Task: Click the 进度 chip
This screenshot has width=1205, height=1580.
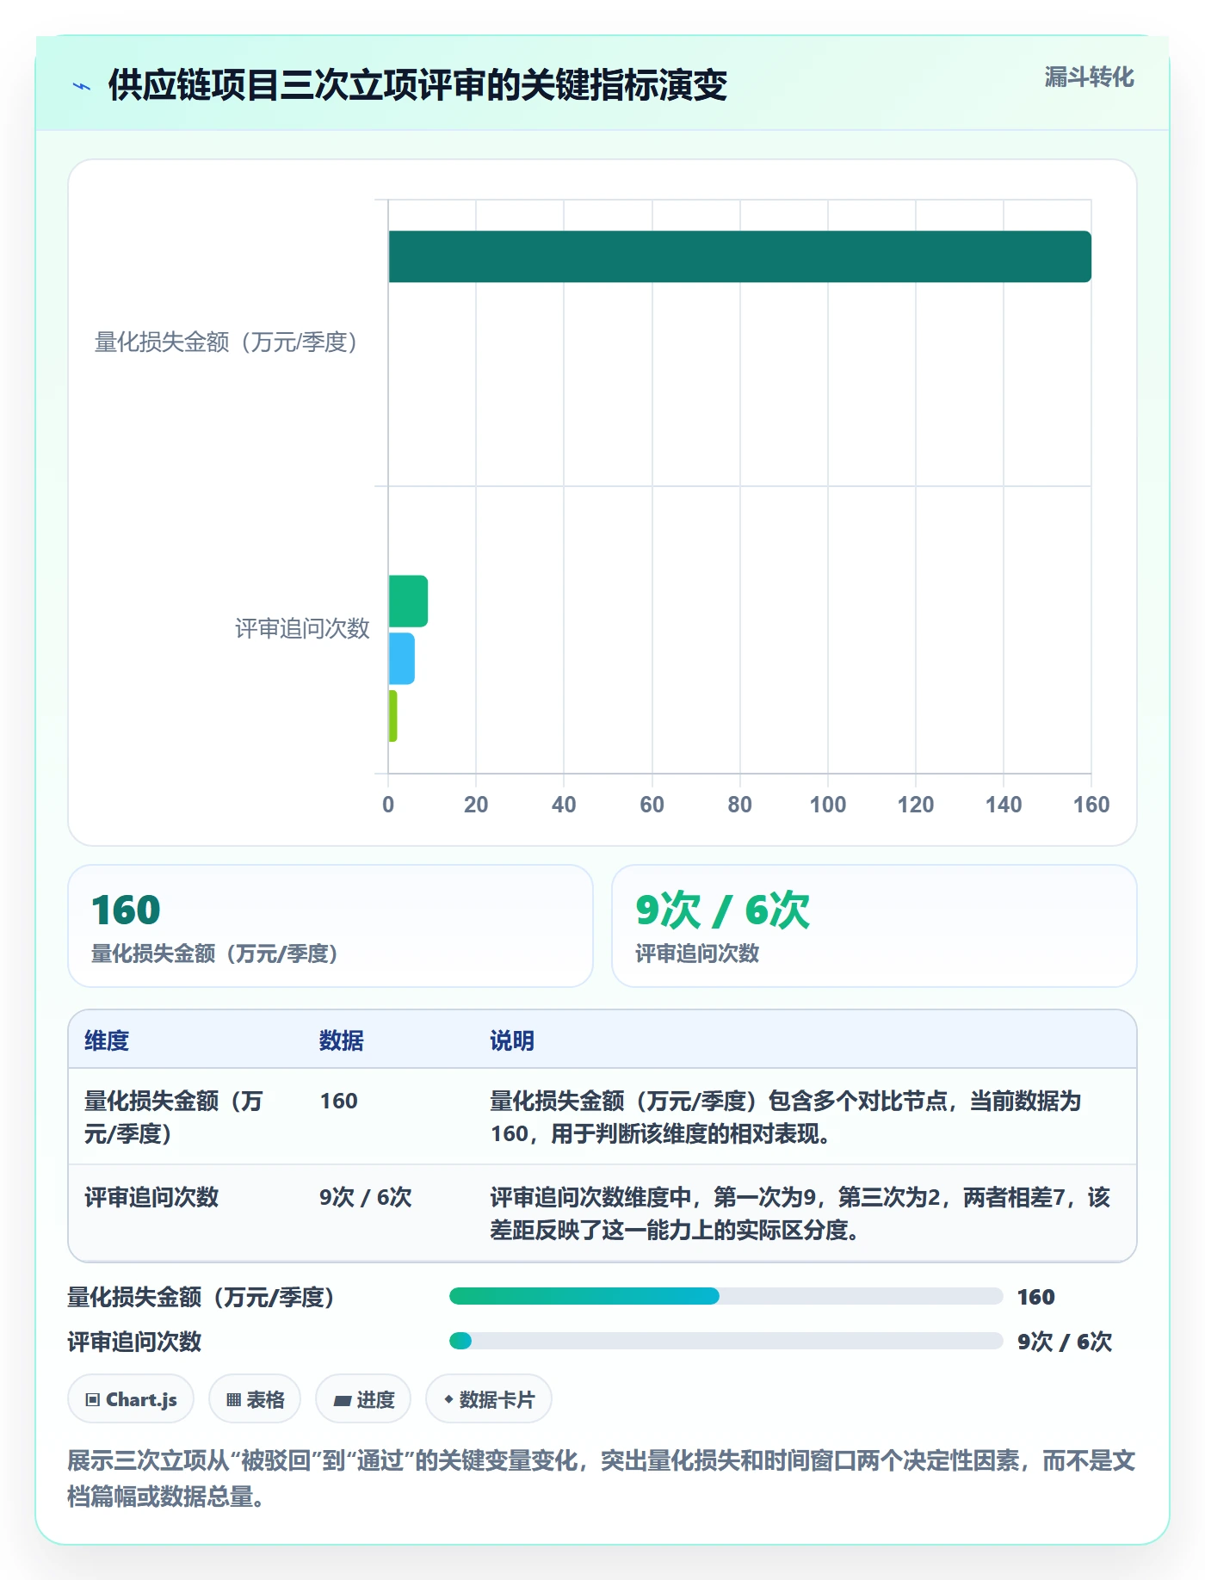Action: click(363, 1399)
